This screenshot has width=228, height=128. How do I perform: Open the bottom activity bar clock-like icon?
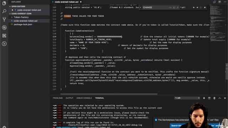click(4, 44)
